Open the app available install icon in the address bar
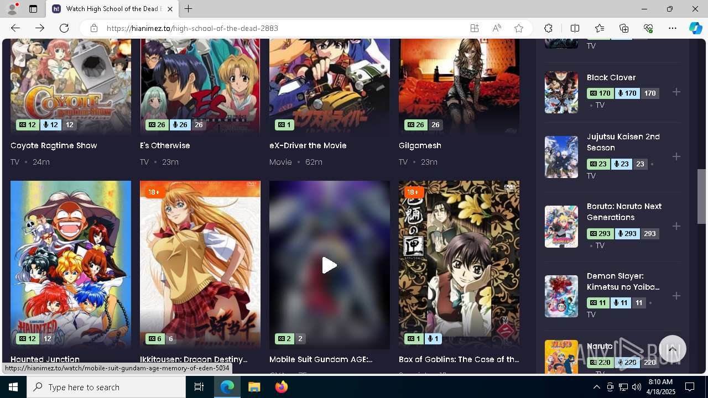The width and height of the screenshot is (708, 398). [475, 28]
